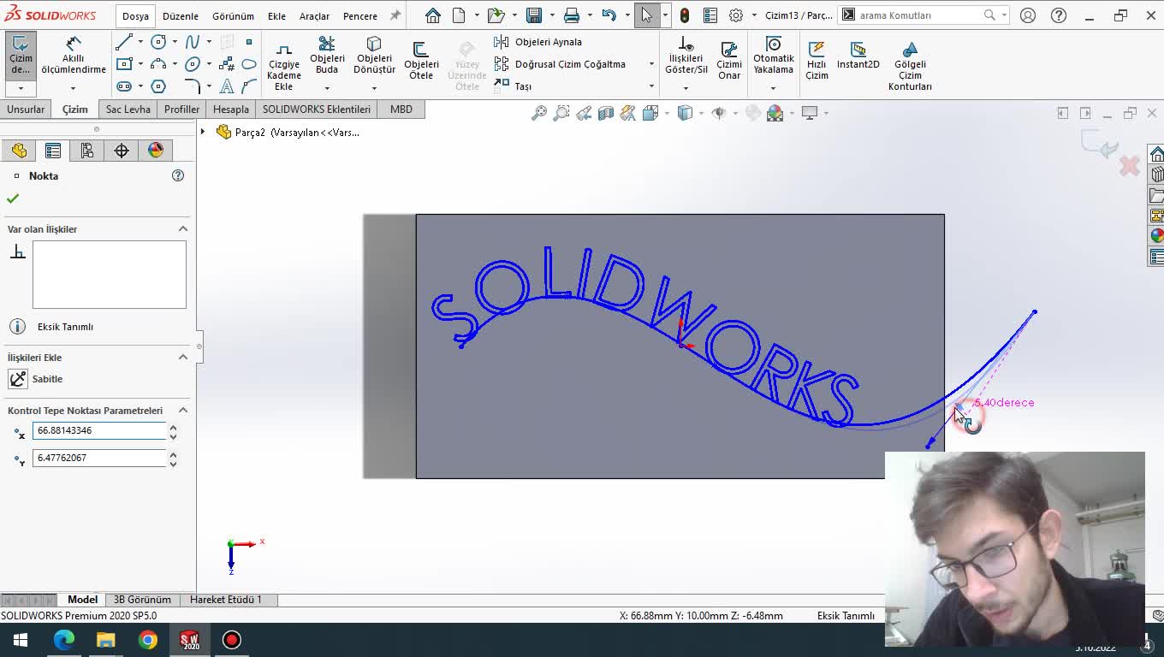The width and height of the screenshot is (1164, 657).
Task: Click the X coordinate parameter field
Action: [x=99, y=430]
